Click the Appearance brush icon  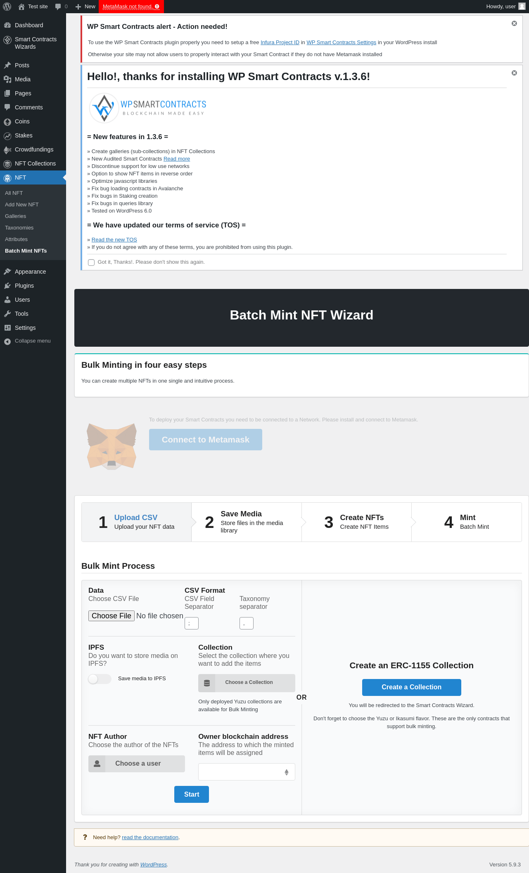pyautogui.click(x=7, y=272)
